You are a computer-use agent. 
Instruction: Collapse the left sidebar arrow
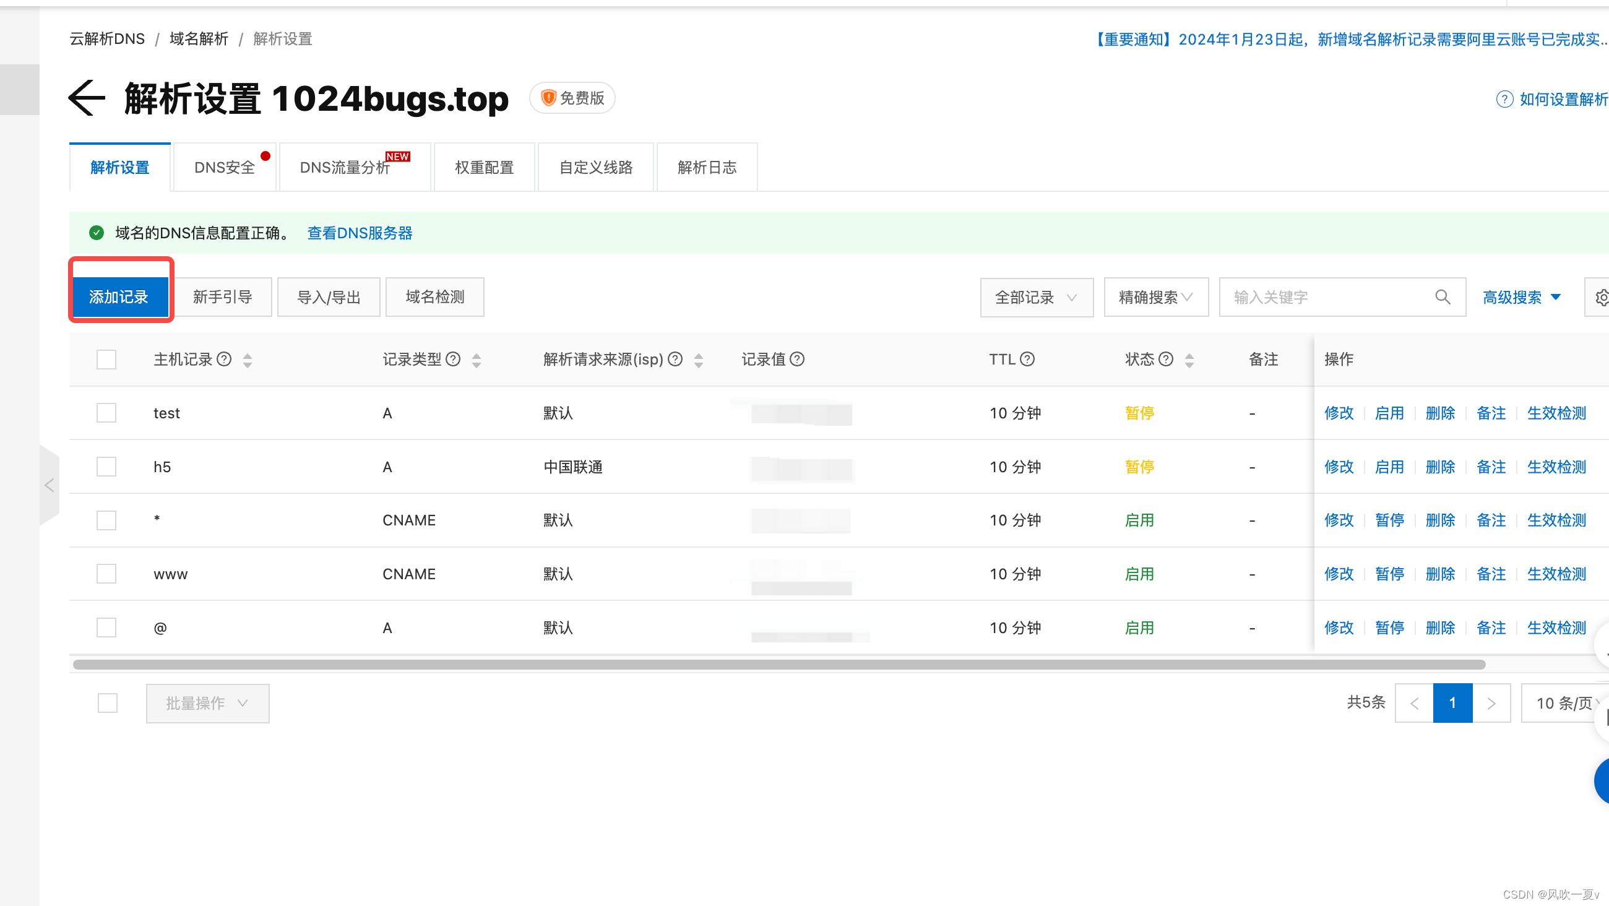pyautogui.click(x=50, y=485)
